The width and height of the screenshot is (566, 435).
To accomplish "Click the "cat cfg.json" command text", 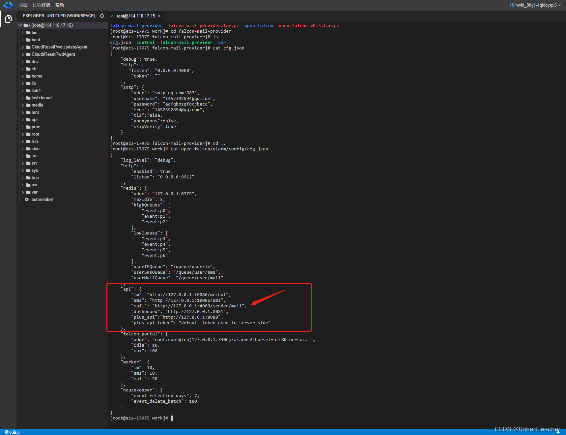I will (x=229, y=48).
